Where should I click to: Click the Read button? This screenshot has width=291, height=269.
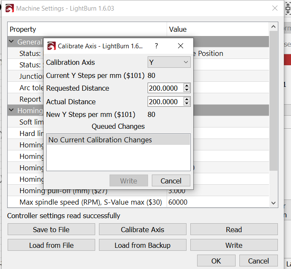pyautogui.click(x=234, y=230)
